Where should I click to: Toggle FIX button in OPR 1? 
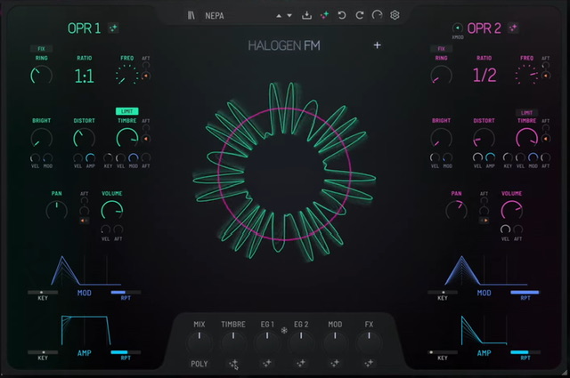click(42, 49)
